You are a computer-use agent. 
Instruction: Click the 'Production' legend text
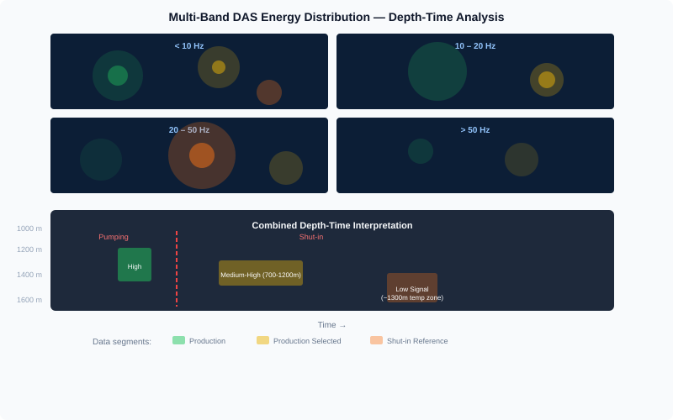(x=207, y=341)
